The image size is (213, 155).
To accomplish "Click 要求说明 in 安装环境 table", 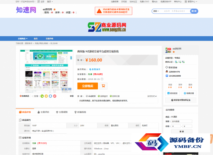I will (x=42, y=143).
